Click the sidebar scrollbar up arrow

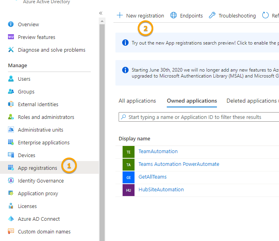[102, 21]
